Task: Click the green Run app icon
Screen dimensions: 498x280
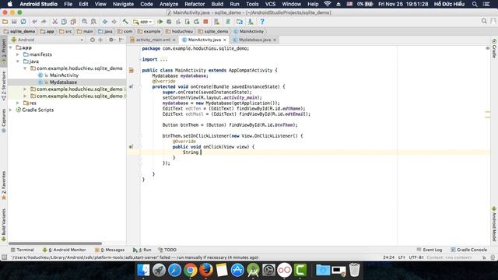Action: click(x=160, y=22)
